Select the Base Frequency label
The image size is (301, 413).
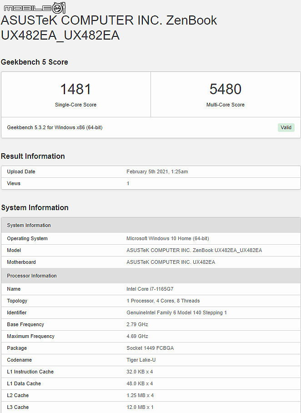[x=25, y=324]
